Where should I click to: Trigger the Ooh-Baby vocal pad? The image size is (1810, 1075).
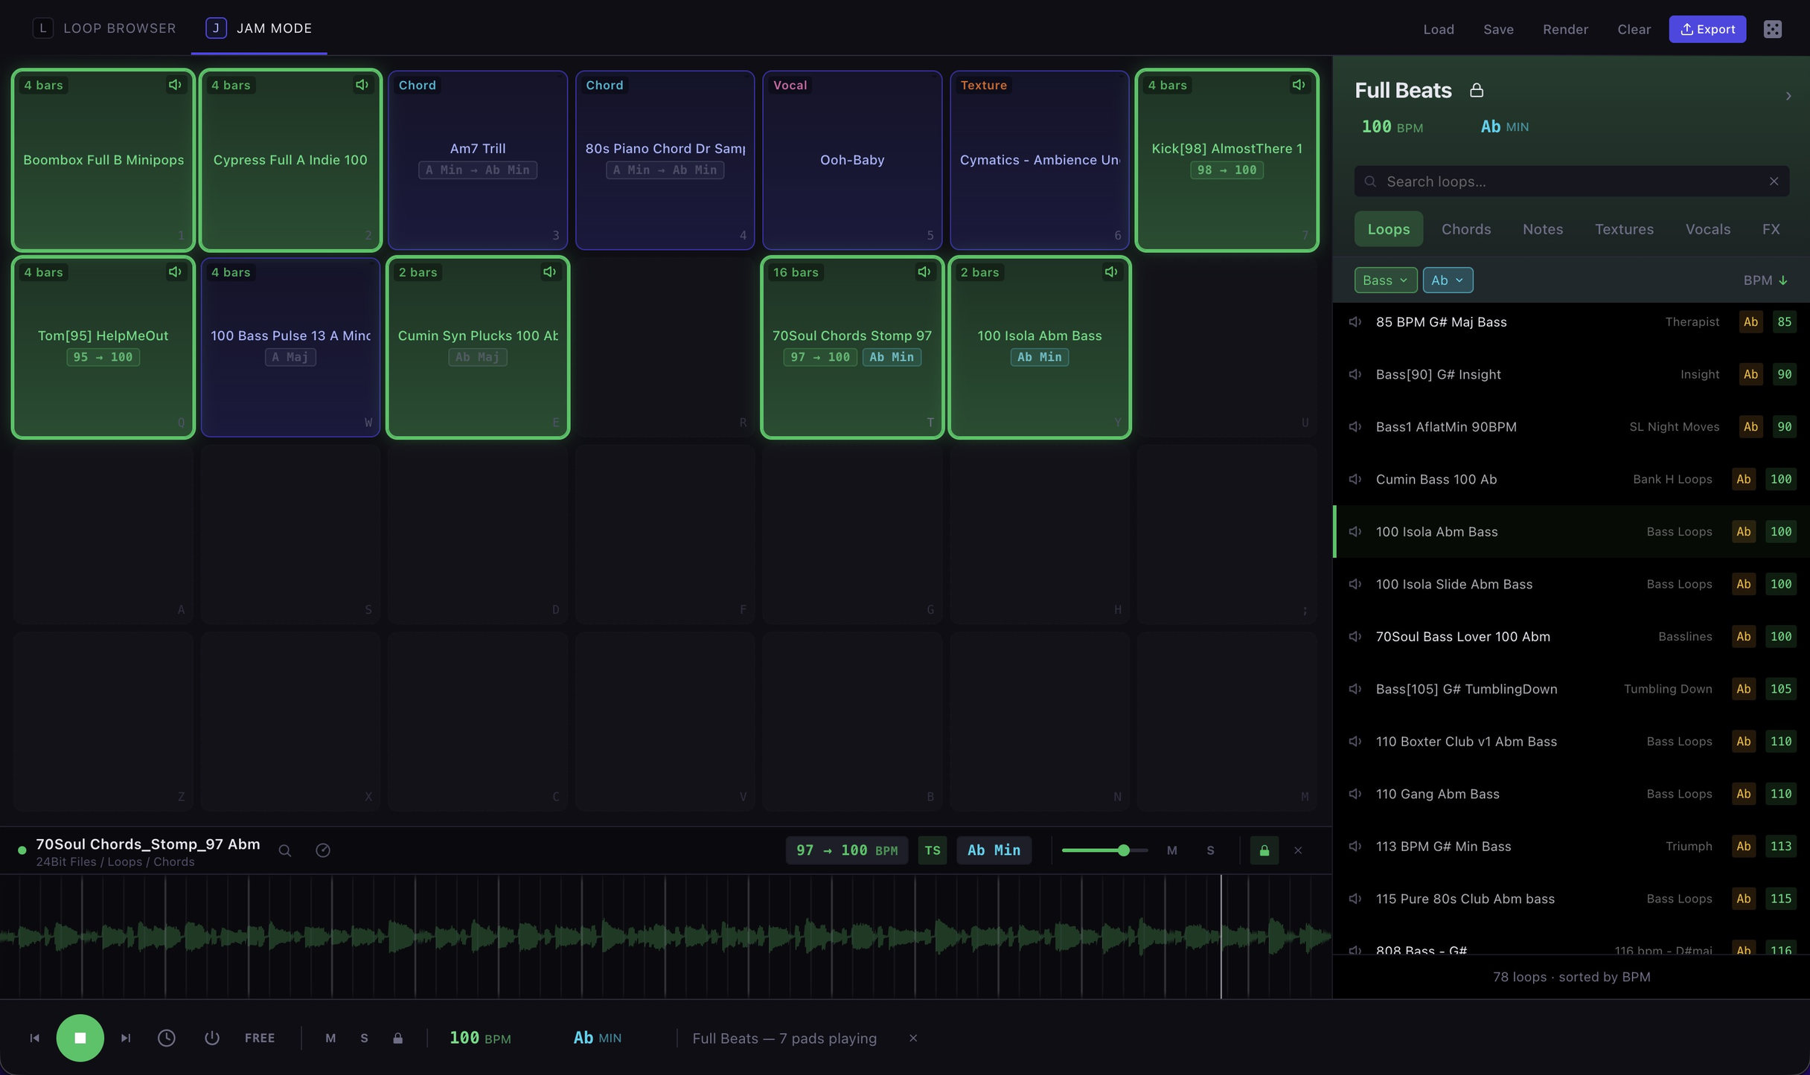click(852, 160)
